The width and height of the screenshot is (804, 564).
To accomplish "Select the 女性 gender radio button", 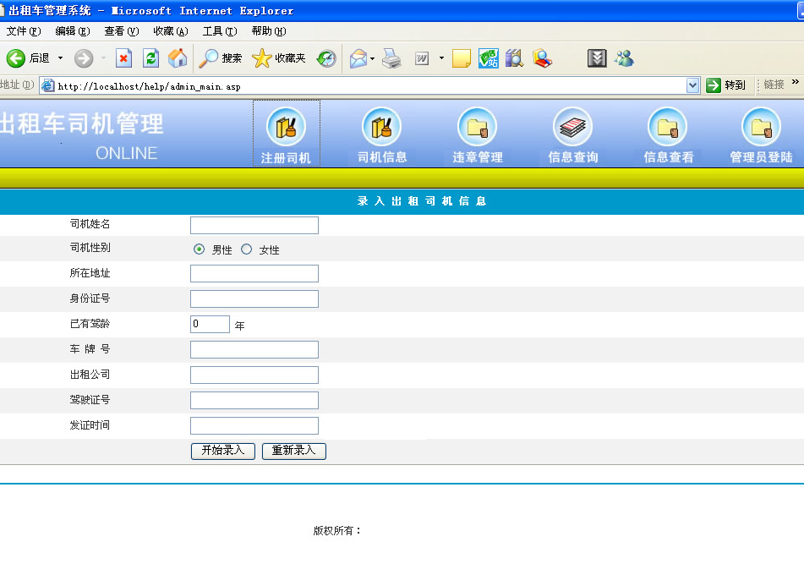I will tap(247, 249).
